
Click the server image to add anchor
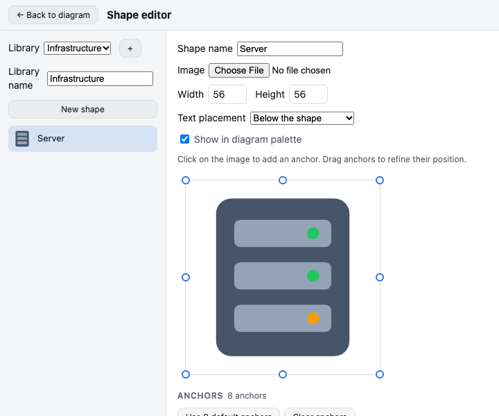pyautogui.click(x=283, y=277)
